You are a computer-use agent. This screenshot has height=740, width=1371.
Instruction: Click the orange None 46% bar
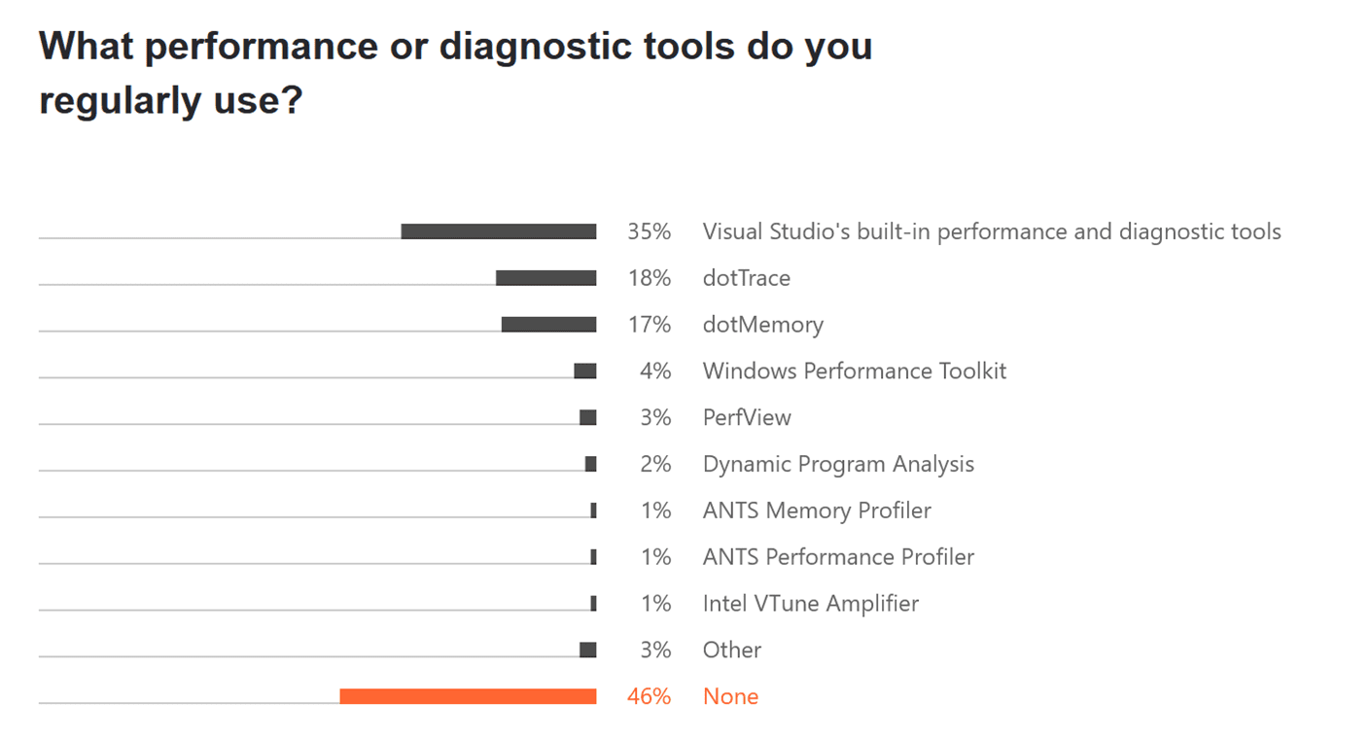[x=468, y=696]
